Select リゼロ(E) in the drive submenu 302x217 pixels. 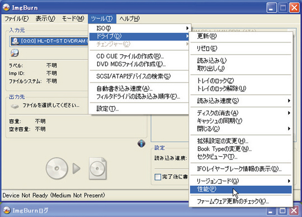(x=240, y=49)
